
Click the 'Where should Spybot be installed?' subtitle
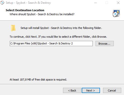42,14
